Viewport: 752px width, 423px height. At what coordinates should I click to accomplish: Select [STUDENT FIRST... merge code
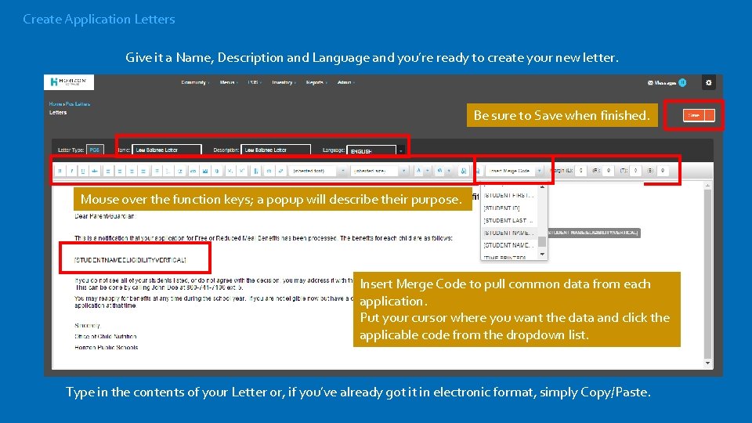[509, 195]
